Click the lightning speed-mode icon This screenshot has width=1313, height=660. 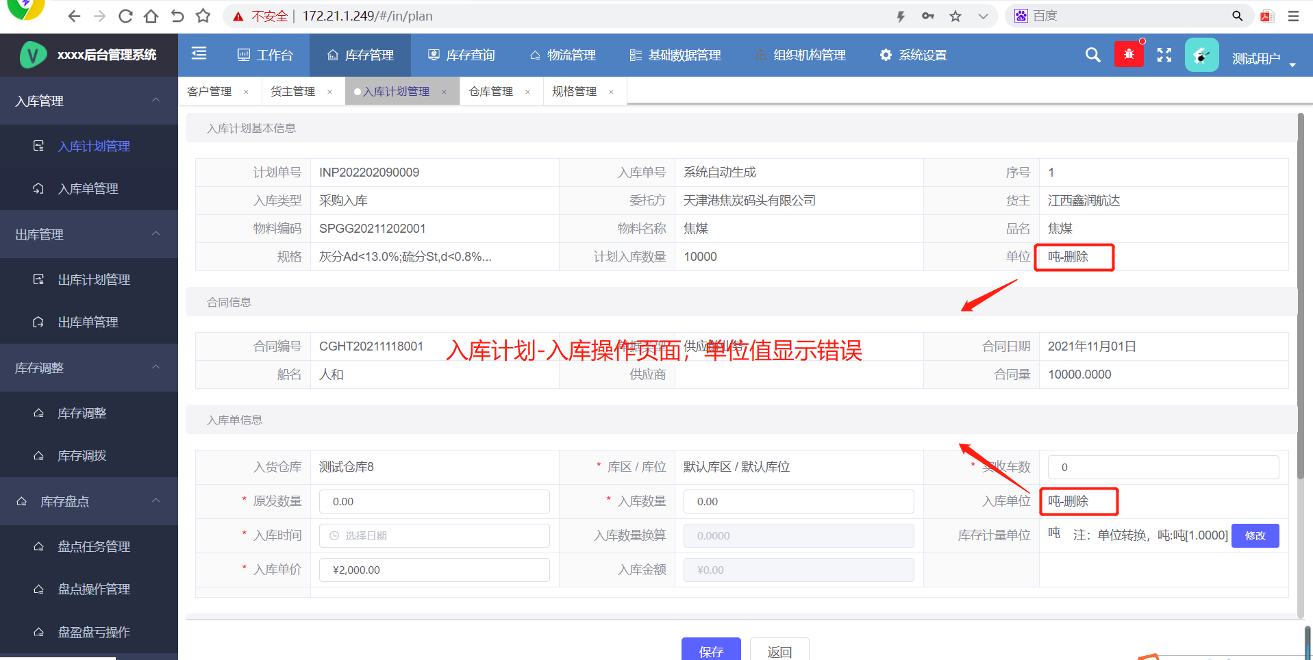pyautogui.click(x=901, y=16)
